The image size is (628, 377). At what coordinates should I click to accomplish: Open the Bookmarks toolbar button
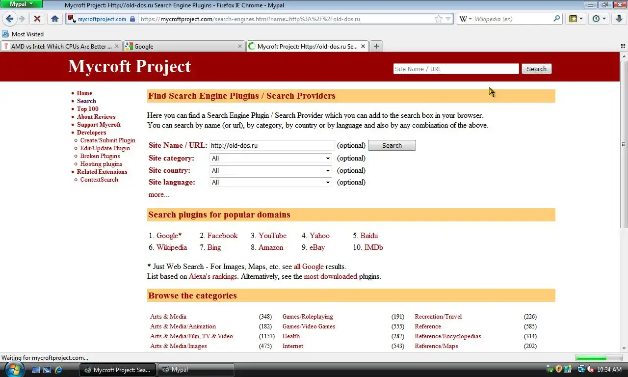[576, 19]
